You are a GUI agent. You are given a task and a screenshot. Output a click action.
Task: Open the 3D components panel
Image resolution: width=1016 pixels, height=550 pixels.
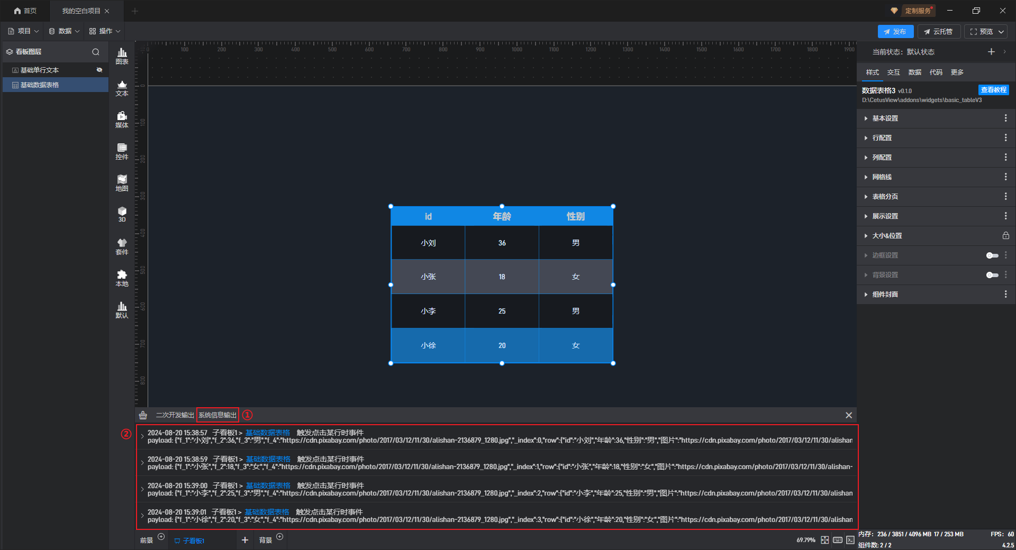122,214
